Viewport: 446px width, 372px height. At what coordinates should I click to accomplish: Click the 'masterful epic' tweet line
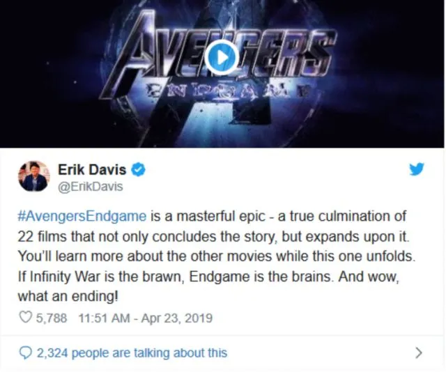pos(212,216)
